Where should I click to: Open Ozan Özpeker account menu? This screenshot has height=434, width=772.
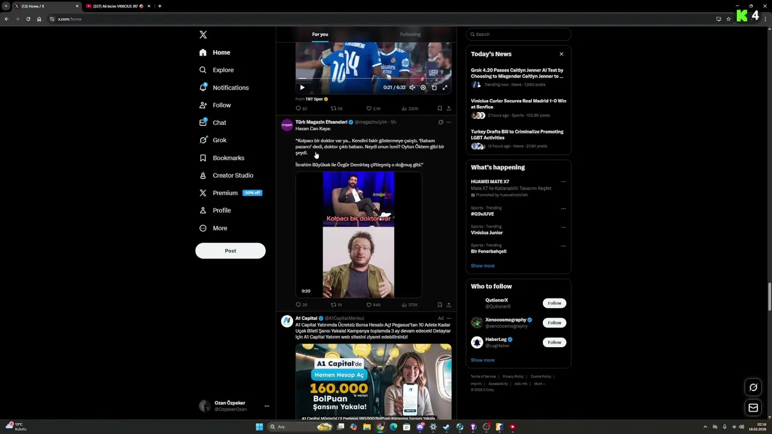pyautogui.click(x=234, y=406)
